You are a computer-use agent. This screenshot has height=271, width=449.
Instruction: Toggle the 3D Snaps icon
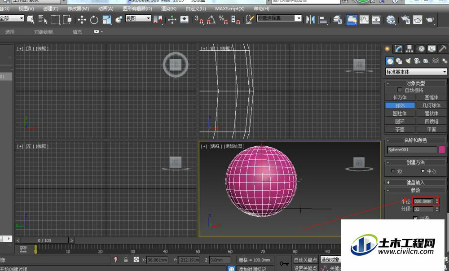(x=199, y=20)
